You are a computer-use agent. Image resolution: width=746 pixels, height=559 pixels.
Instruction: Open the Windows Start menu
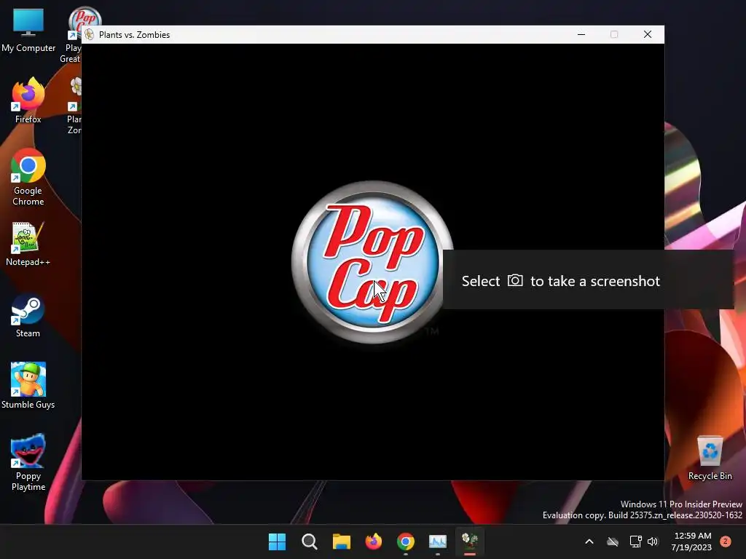coord(278,542)
